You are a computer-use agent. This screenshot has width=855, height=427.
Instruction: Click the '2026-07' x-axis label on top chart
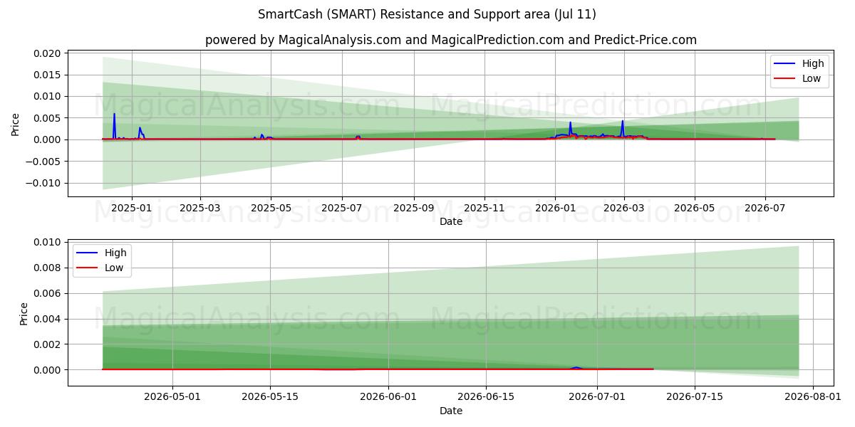[x=765, y=208]
